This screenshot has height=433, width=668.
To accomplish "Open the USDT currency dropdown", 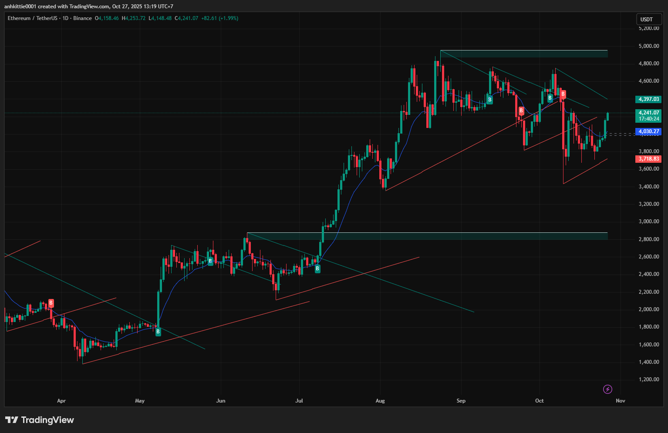I will pos(648,19).
